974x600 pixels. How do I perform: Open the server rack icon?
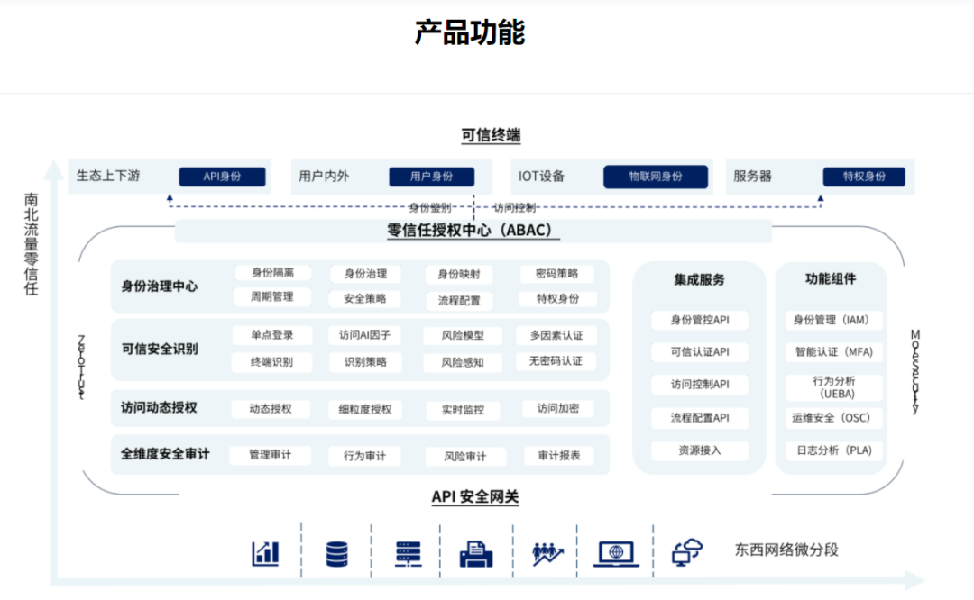407,550
